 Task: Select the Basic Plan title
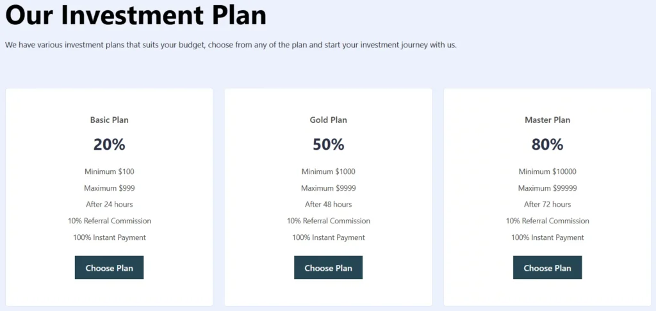click(x=109, y=120)
